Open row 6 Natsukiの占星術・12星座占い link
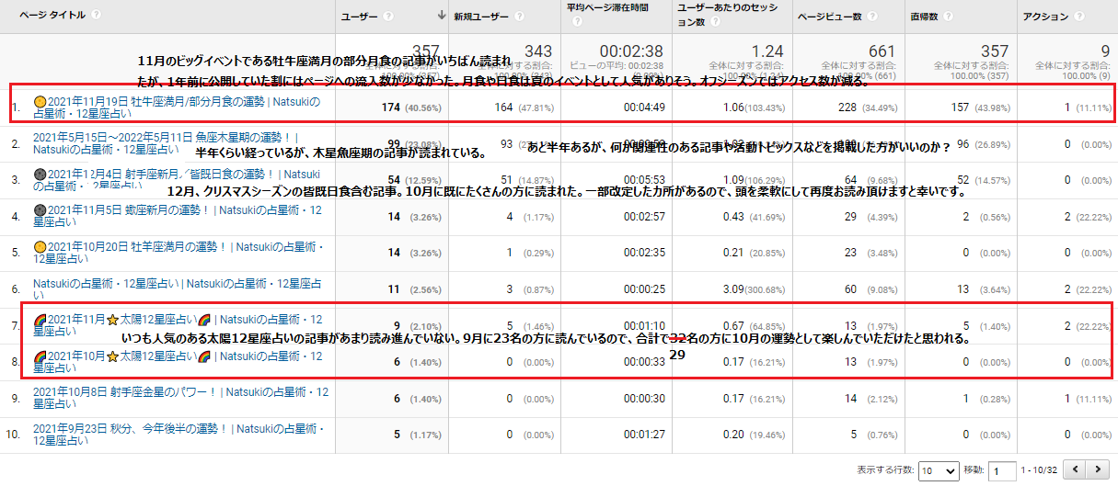The image size is (1118, 486). coord(177,289)
